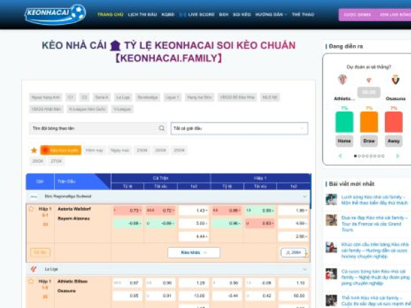This screenshot has height=308, width=411.
Task: Select last carousel pagination dot
Action: tap(383, 156)
